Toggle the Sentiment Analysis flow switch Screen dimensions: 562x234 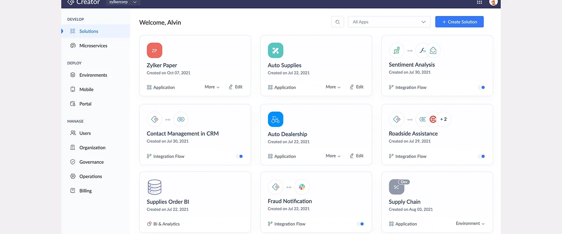pyautogui.click(x=481, y=87)
